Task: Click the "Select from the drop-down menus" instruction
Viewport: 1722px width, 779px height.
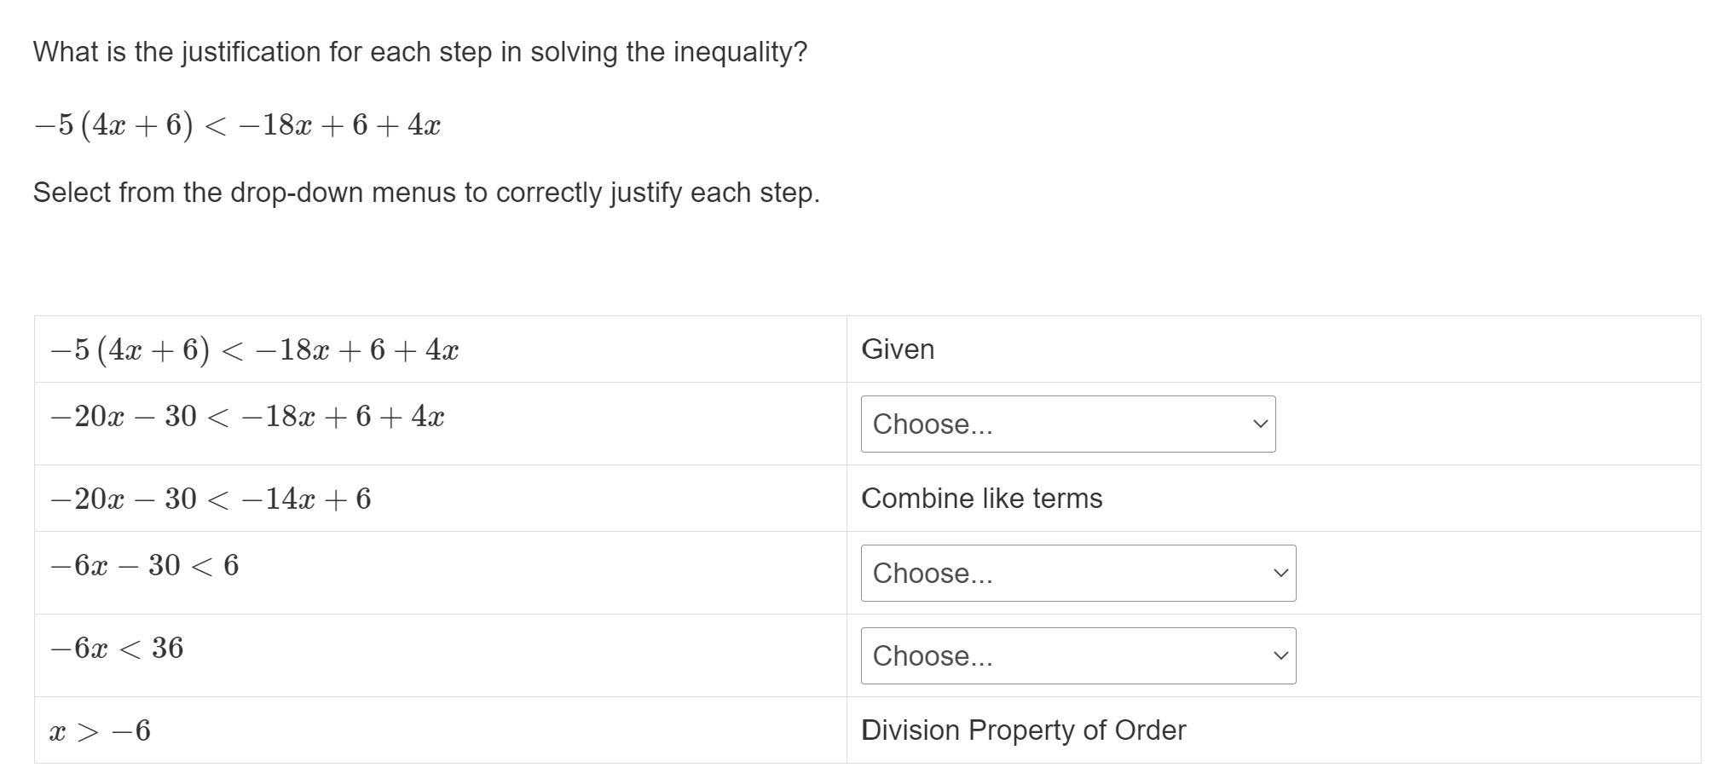Action: [x=426, y=193]
